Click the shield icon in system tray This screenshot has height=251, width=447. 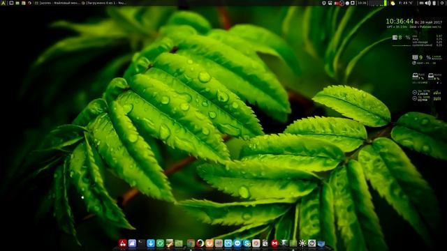tap(324, 3)
